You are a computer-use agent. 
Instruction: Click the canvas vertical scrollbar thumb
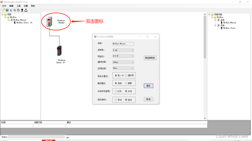pyautogui.click(x=205, y=37)
